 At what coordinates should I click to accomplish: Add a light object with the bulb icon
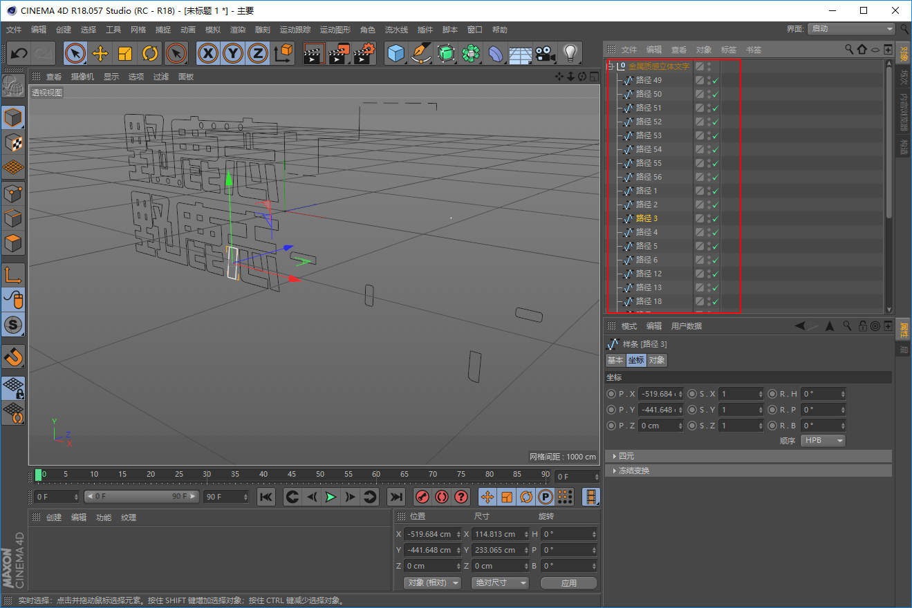pos(570,53)
